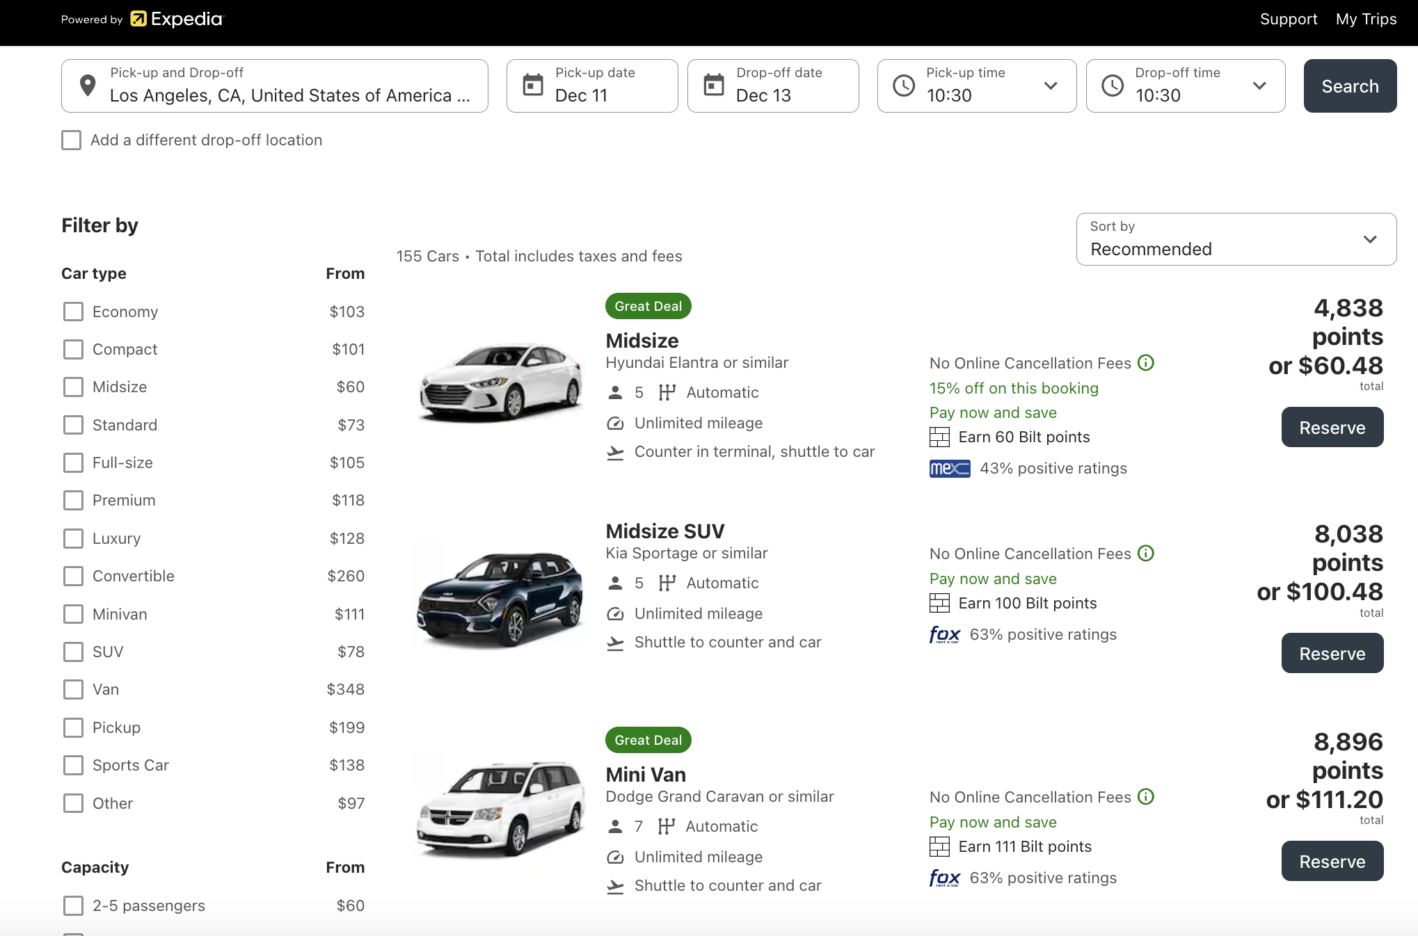Tick the Economy car type checkbox

point(73,312)
